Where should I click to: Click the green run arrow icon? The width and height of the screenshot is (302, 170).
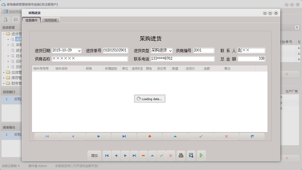201,155
